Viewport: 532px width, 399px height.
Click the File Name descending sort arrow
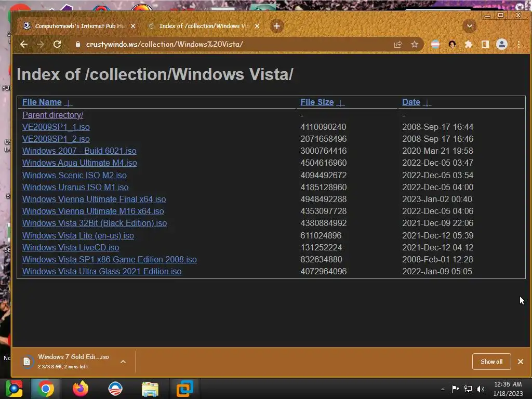coord(68,103)
